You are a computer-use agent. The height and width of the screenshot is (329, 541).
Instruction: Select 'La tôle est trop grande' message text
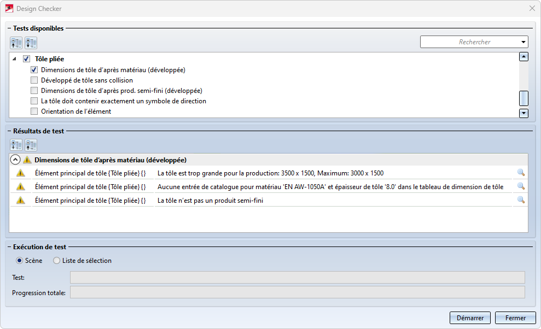(x=270, y=173)
